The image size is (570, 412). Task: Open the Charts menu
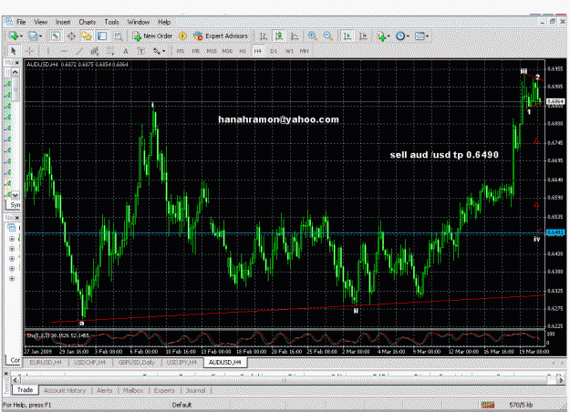pos(88,22)
